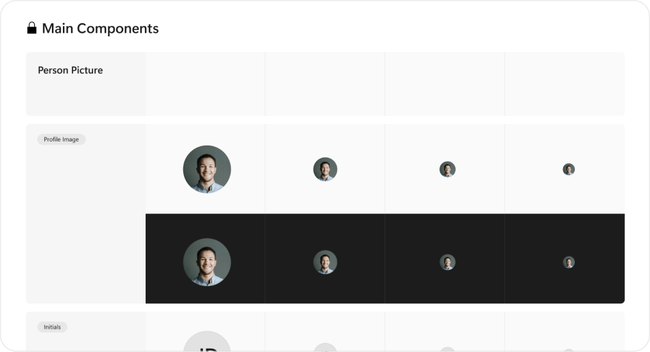Click the Profile Image tag label

pos(62,139)
